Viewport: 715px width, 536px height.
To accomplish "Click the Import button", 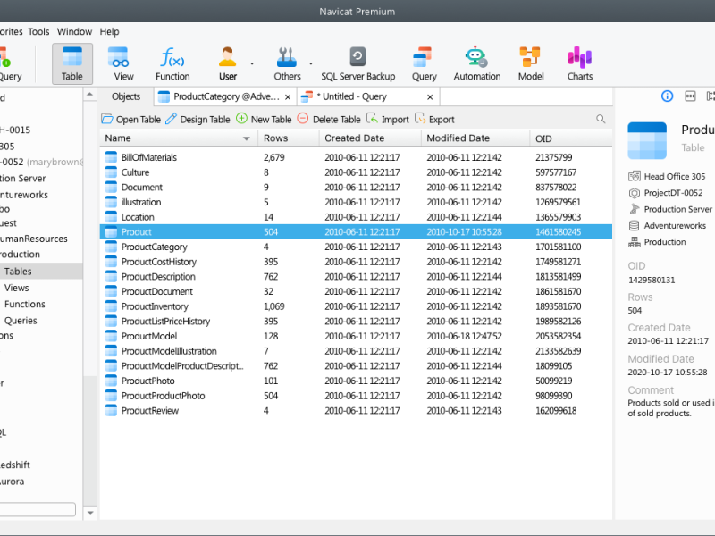I will [x=388, y=120].
